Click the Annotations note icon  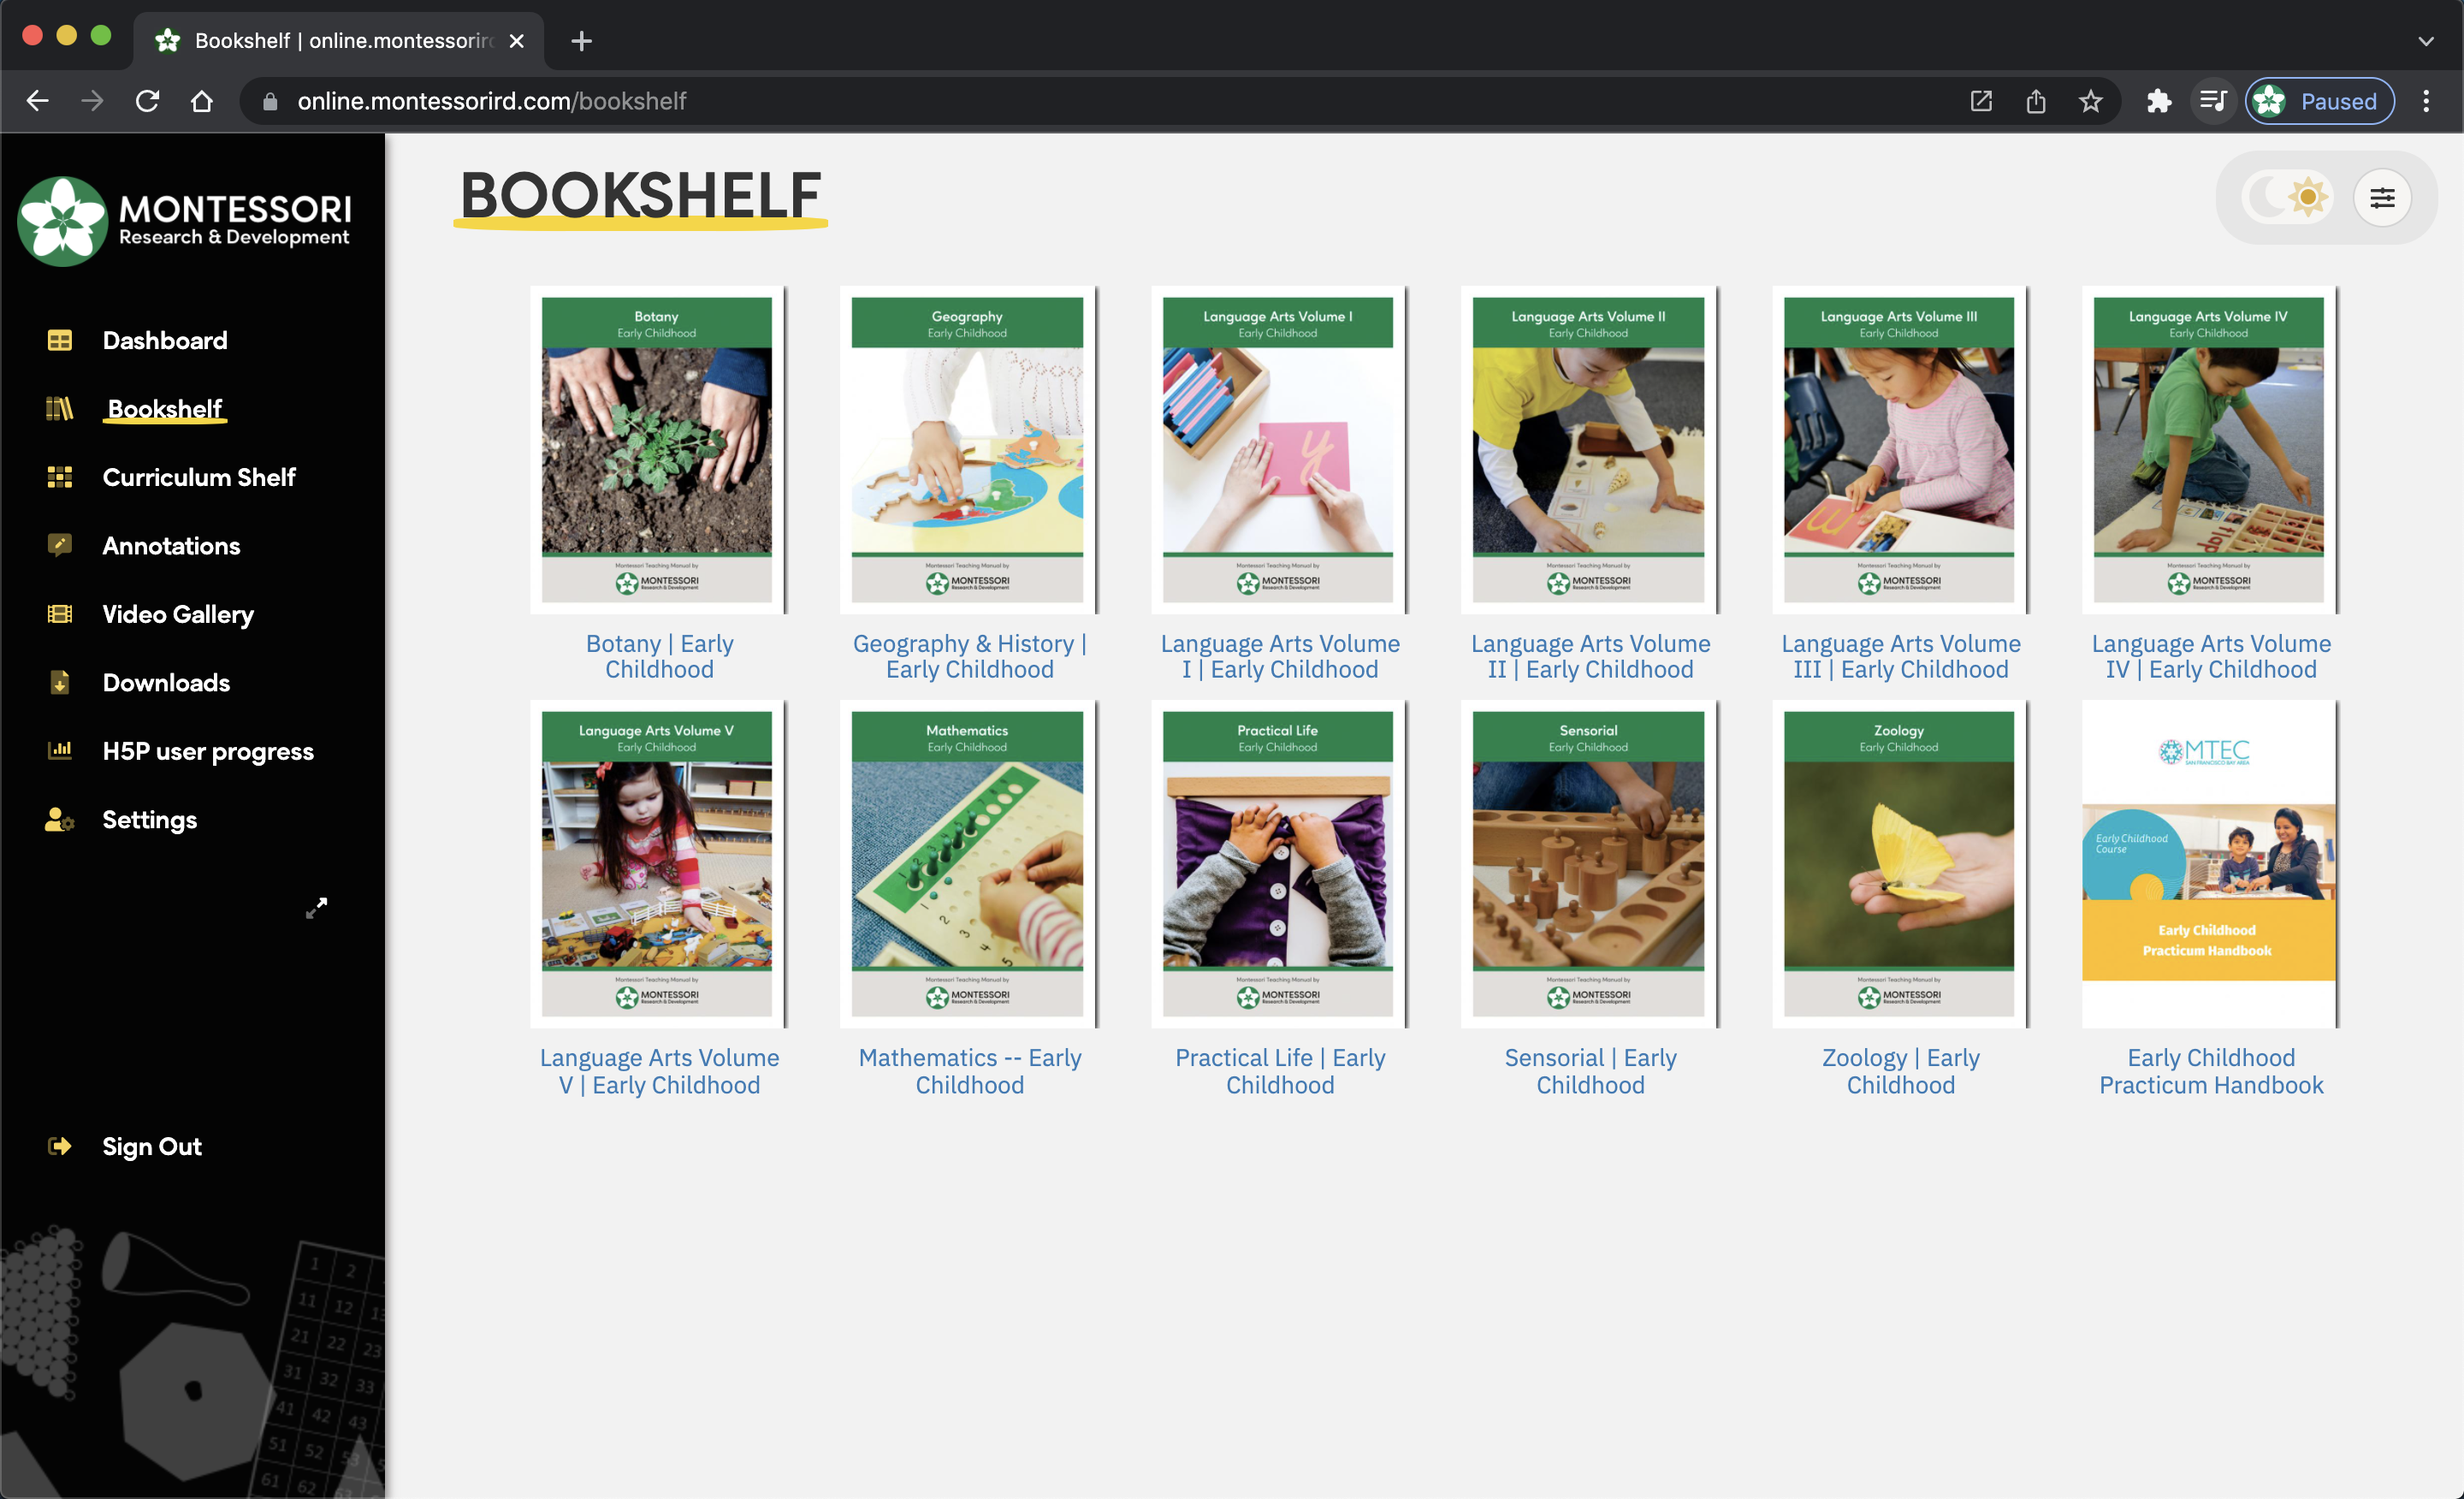coord(60,545)
